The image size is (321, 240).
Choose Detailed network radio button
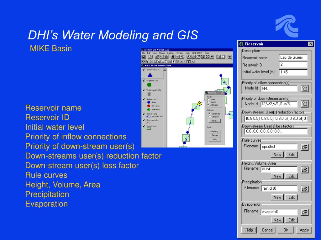209,117
